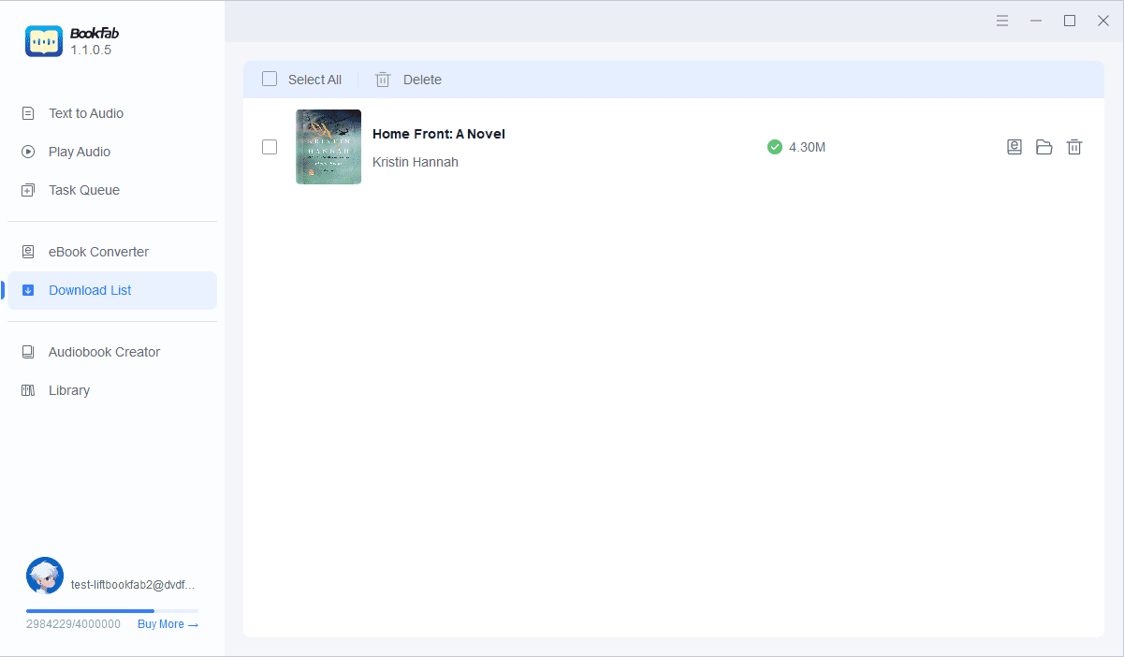
Task: Click the user avatar picture
Action: click(x=45, y=576)
